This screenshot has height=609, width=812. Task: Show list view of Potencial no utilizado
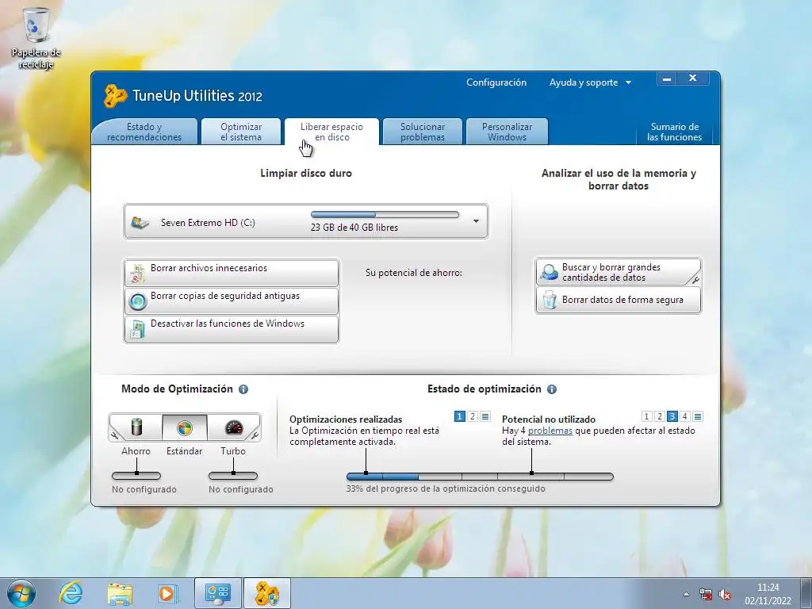(x=698, y=416)
